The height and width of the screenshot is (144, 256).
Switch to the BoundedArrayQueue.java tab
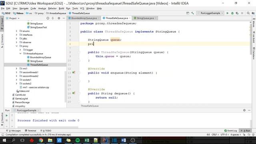coord(84,18)
